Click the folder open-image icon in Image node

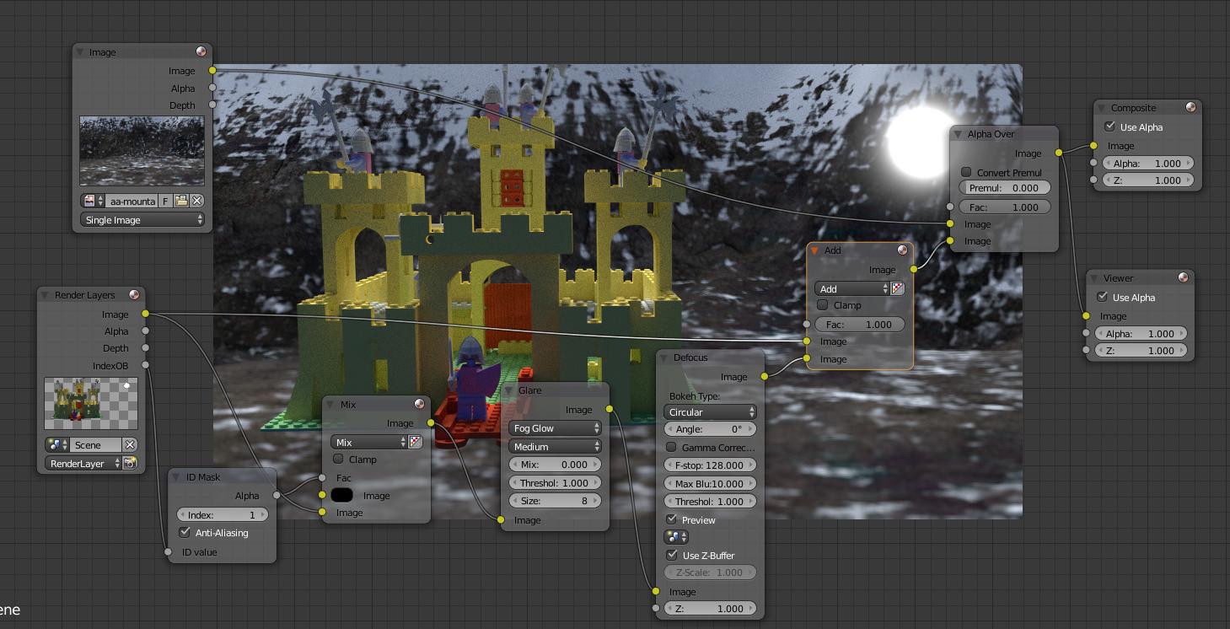pos(181,201)
